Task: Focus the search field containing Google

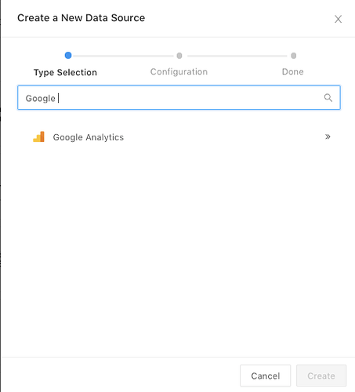Action: pyautogui.click(x=179, y=98)
